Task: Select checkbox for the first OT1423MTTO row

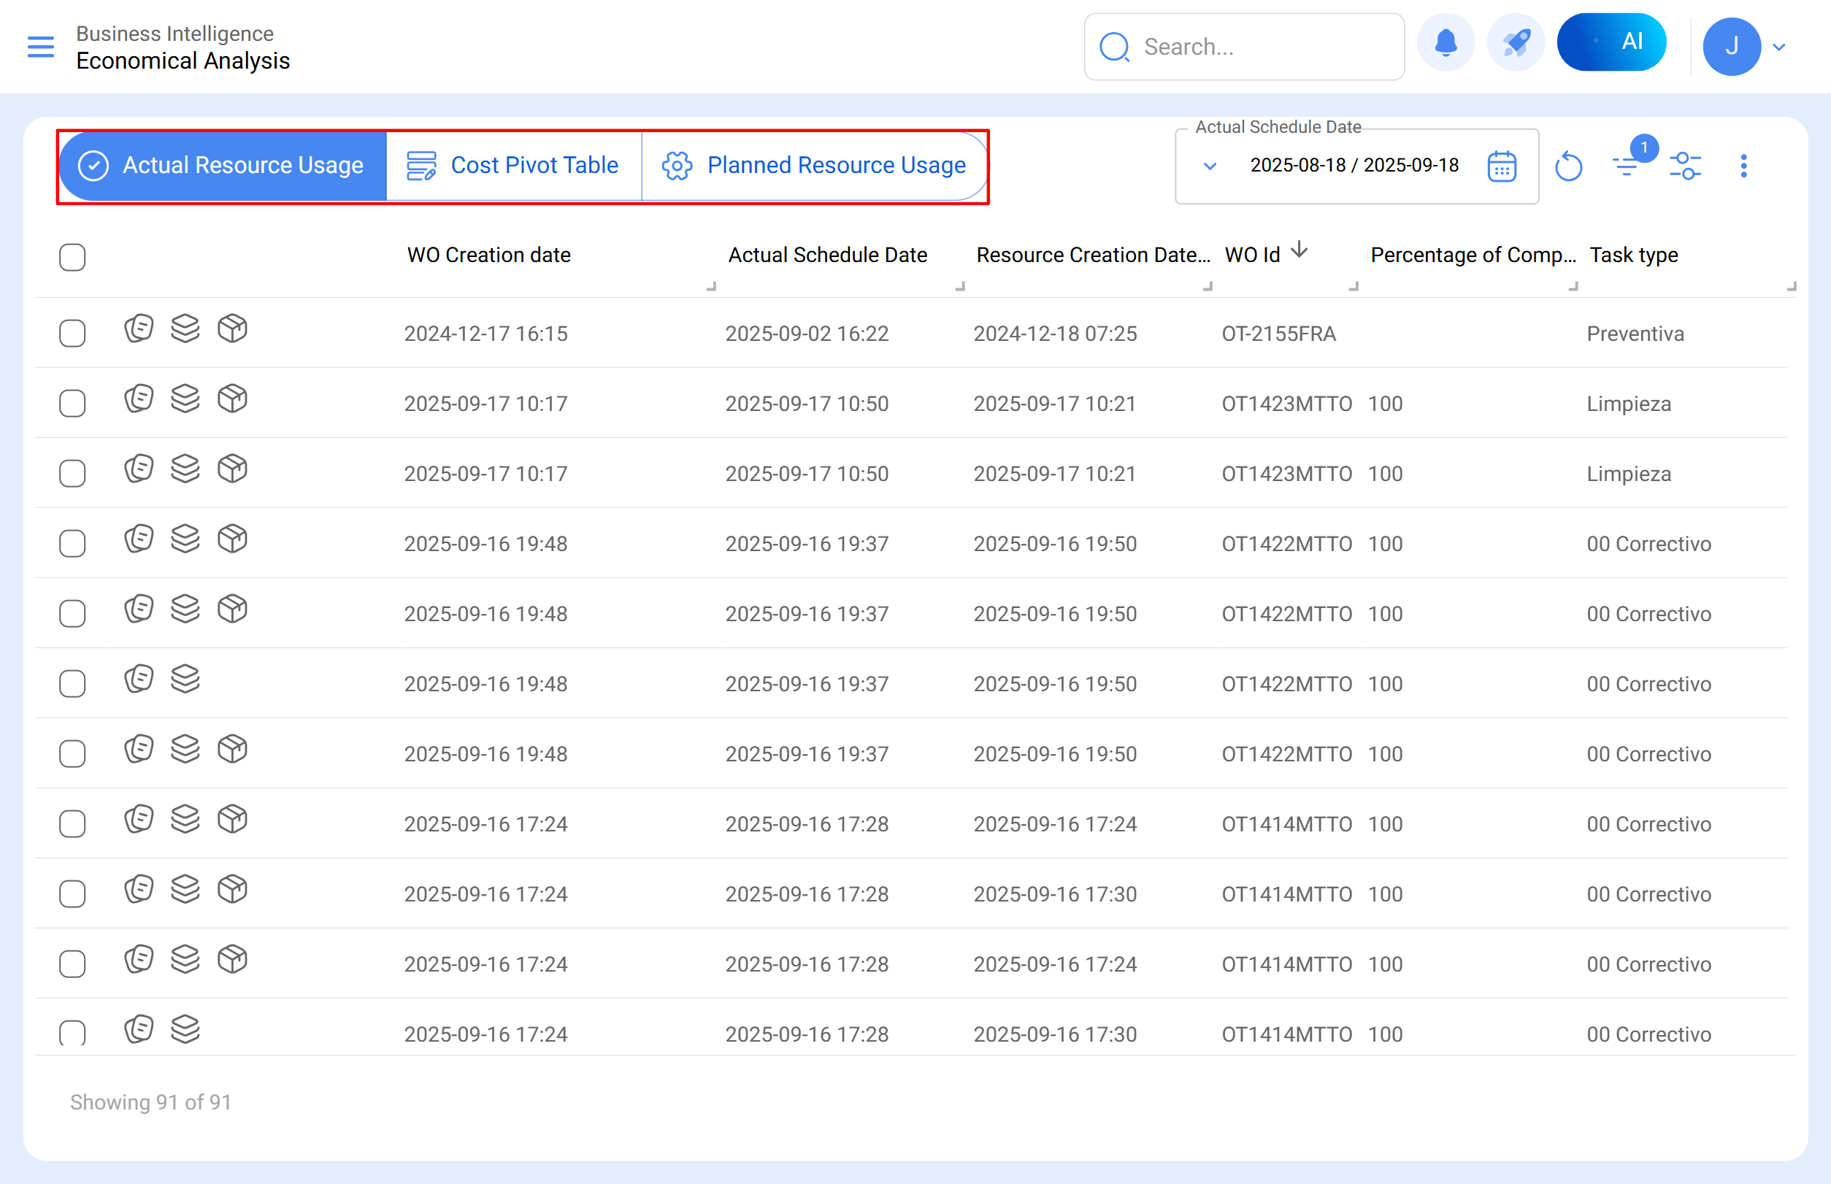Action: point(72,404)
